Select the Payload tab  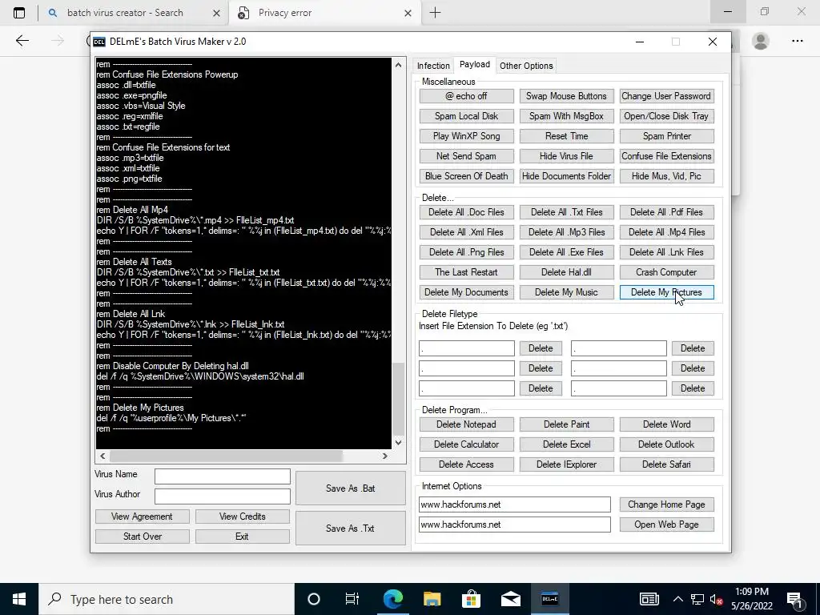475,64
